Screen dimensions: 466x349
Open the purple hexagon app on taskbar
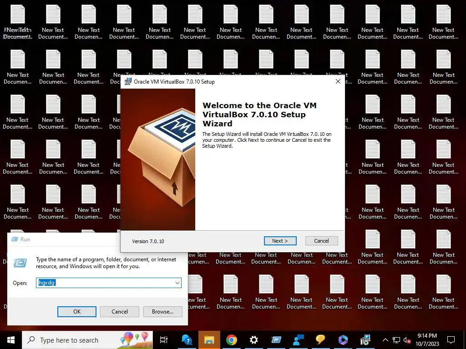343,340
